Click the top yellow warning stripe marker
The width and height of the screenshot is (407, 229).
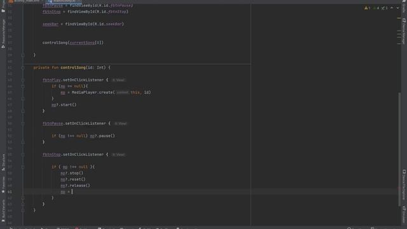tap(399, 18)
